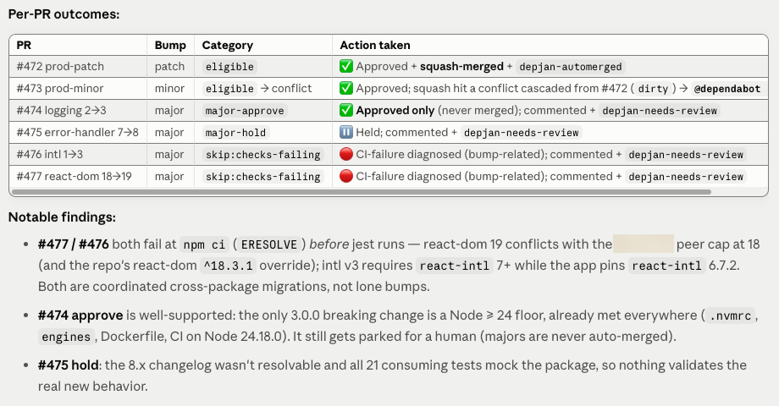779x406 pixels.
Task: Click the PR column header
Action: [24, 45]
